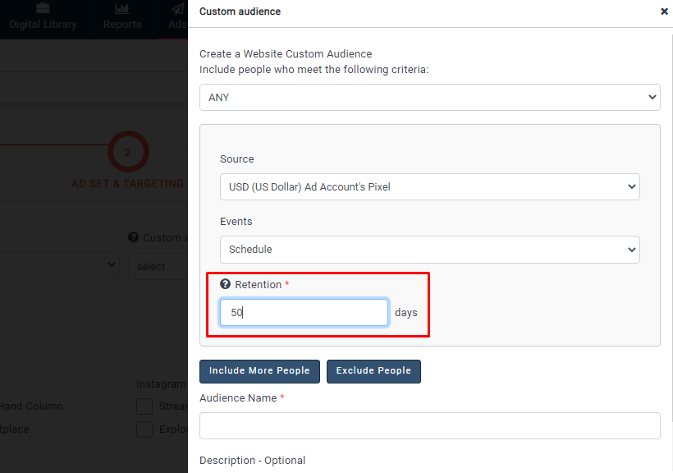
Task: Open the background custom audience 'select' dropdown
Action: [158, 266]
